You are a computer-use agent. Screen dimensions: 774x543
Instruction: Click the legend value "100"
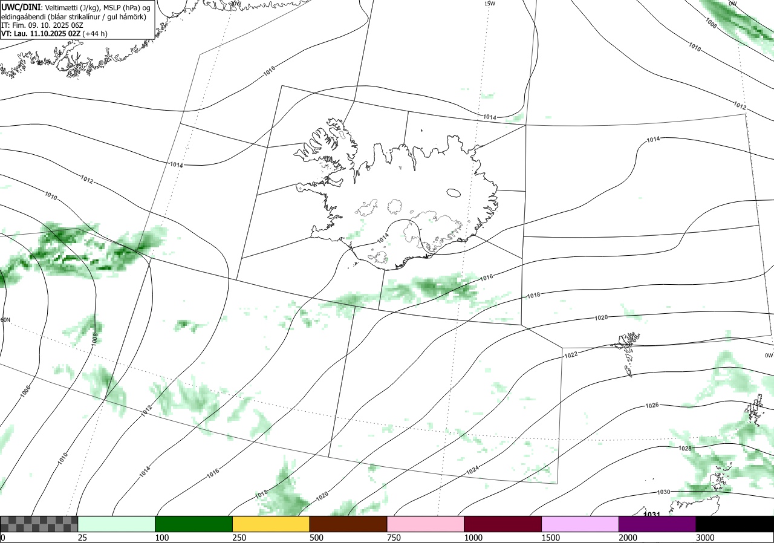(x=161, y=538)
